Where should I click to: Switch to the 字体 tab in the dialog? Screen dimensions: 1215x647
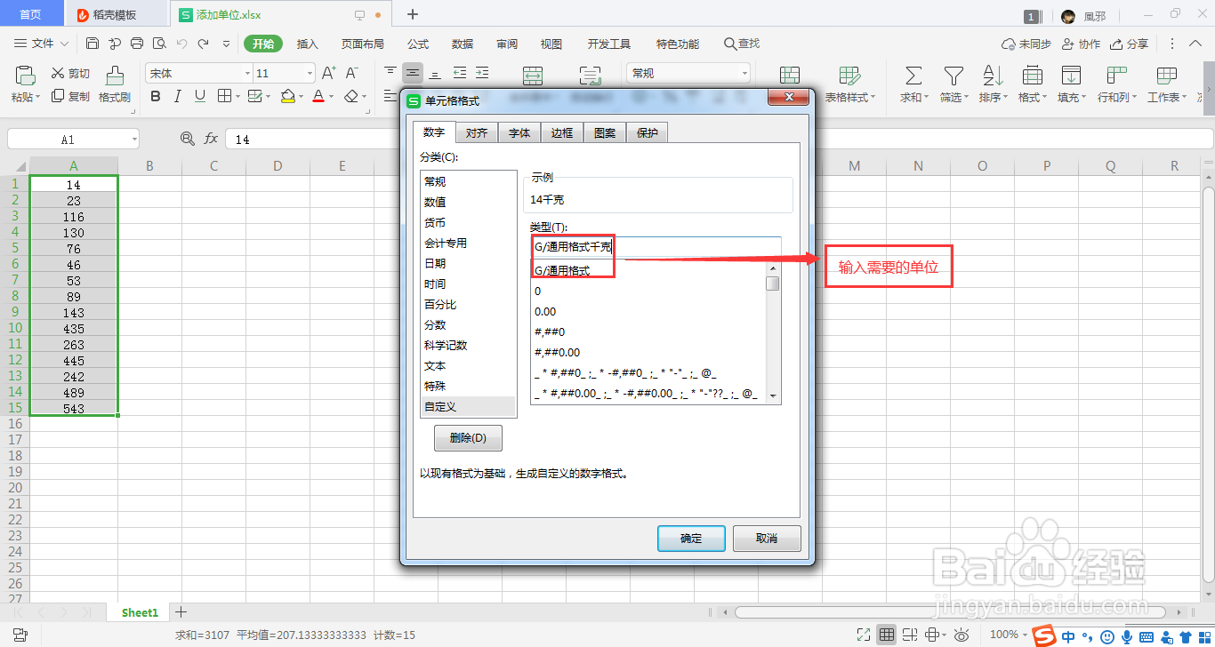tap(519, 132)
